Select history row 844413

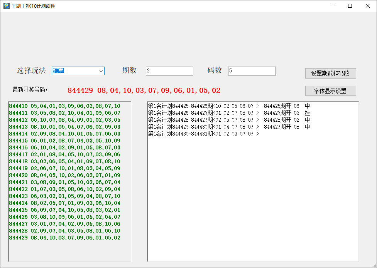click(x=65, y=127)
